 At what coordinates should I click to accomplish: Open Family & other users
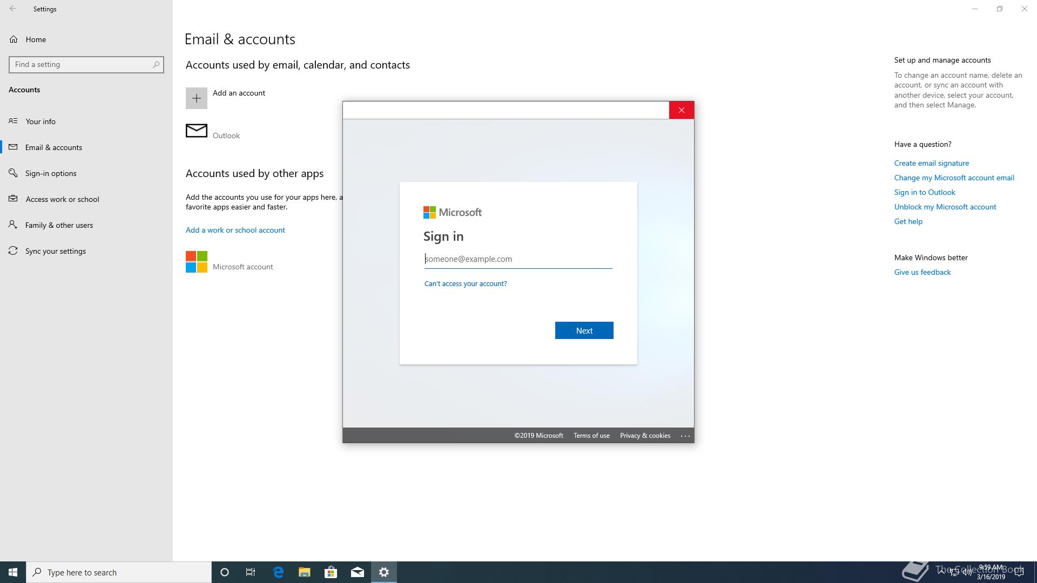(86, 225)
